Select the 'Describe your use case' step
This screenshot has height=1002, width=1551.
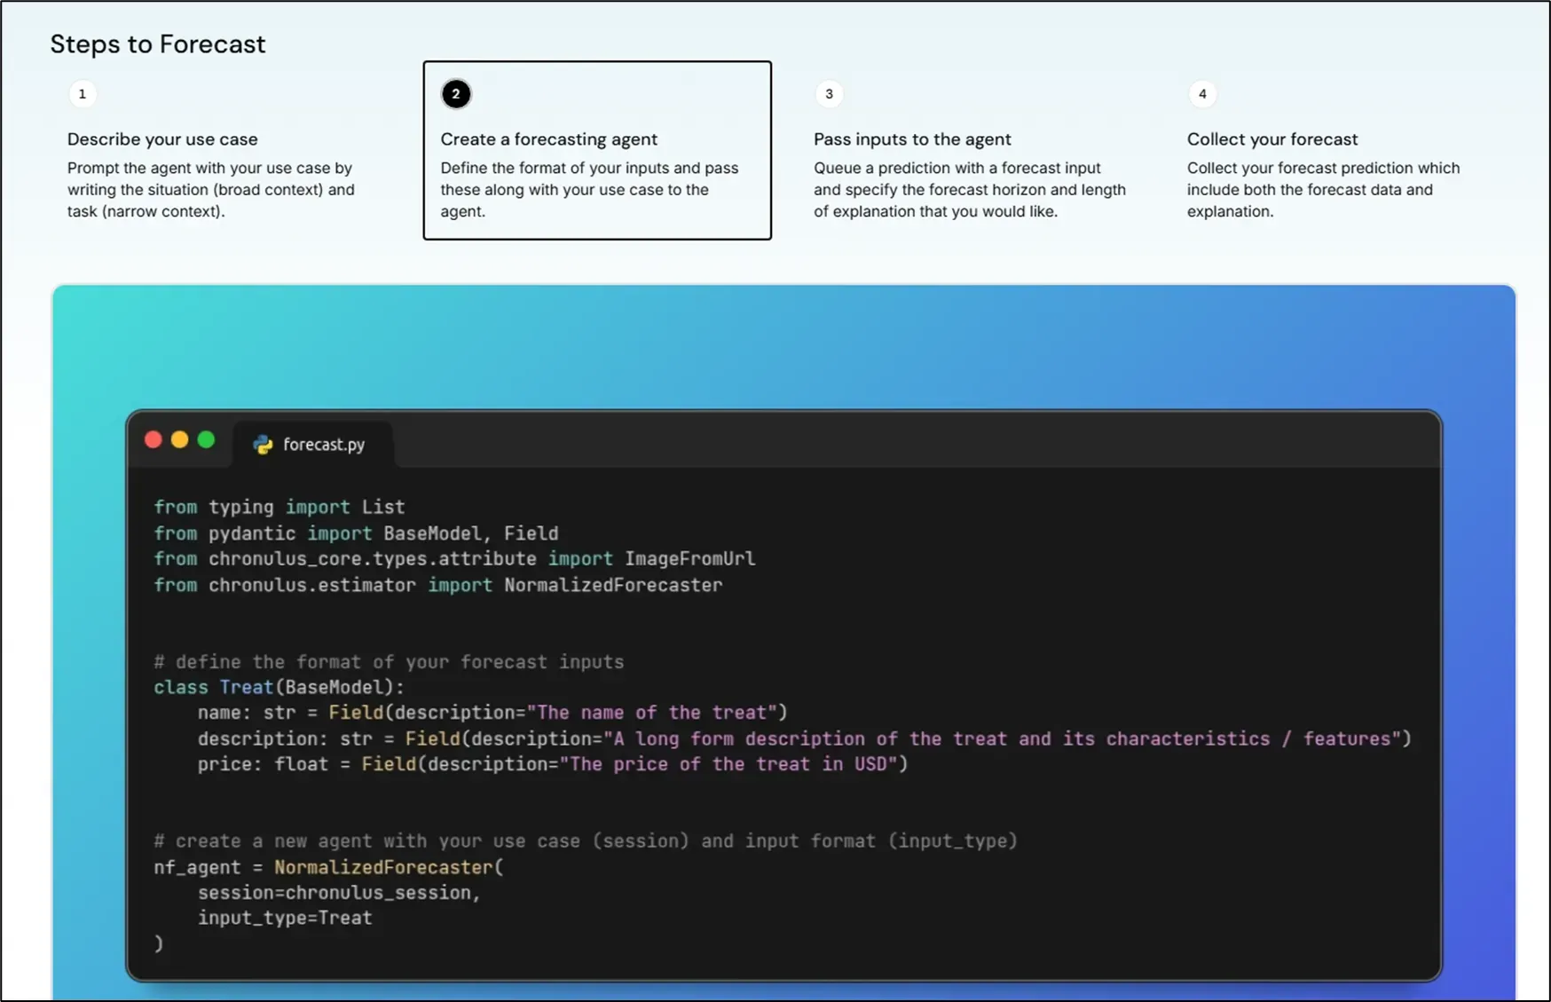point(162,139)
